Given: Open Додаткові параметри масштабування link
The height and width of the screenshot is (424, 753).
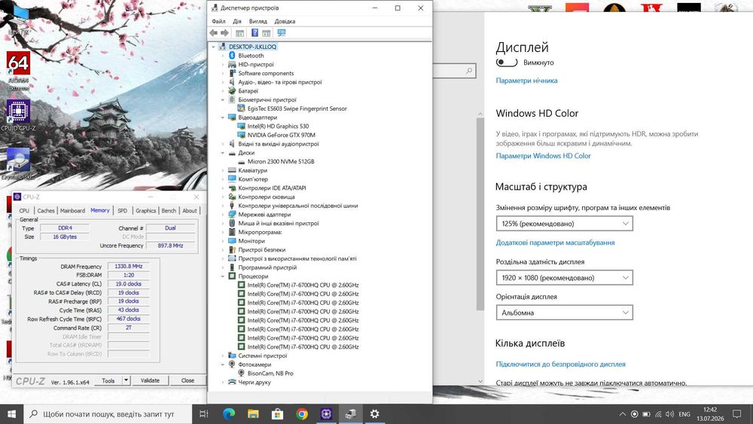Looking at the screenshot, I should (x=555, y=243).
